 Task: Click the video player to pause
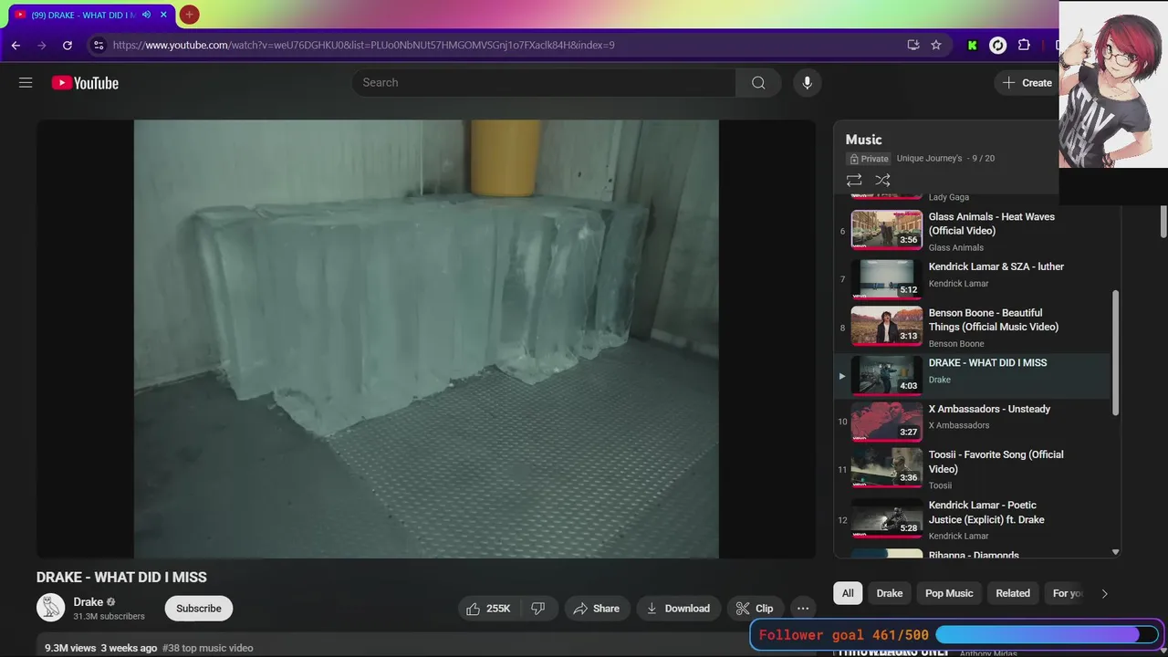[426, 339]
